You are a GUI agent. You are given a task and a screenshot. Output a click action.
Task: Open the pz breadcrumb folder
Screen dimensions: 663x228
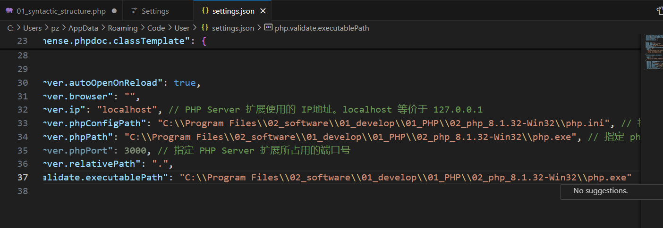pos(55,28)
